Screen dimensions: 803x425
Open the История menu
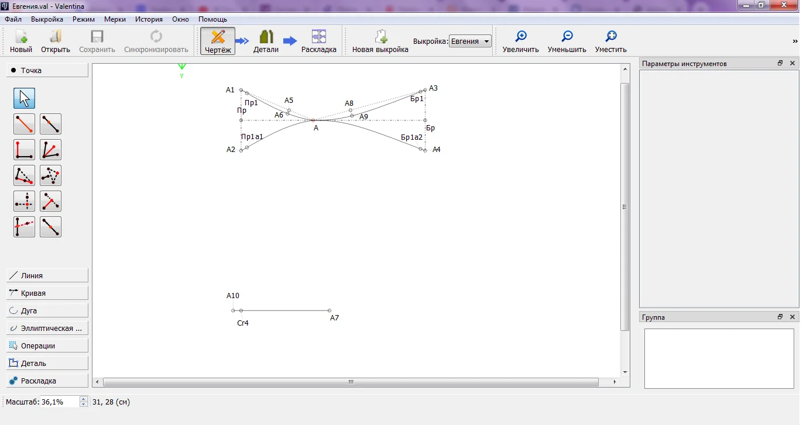click(x=149, y=19)
